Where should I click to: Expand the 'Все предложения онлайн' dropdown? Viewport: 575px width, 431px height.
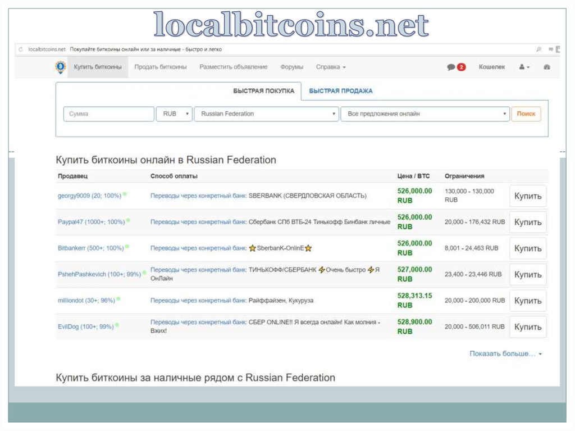425,114
